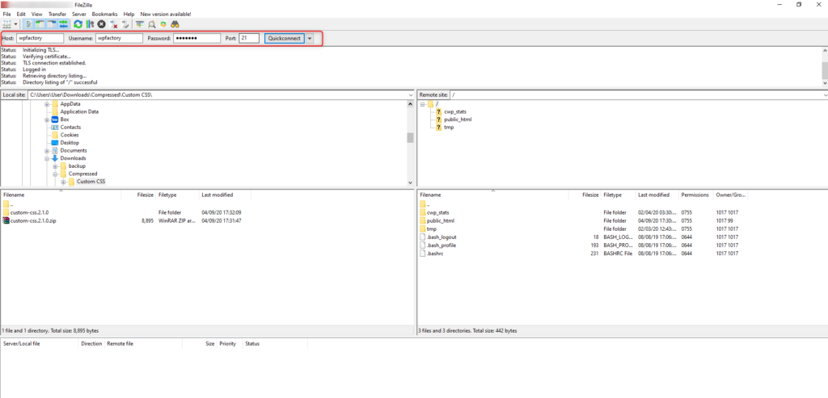828x398 pixels.
Task: Disconnect from the current server icon
Action: point(113,24)
